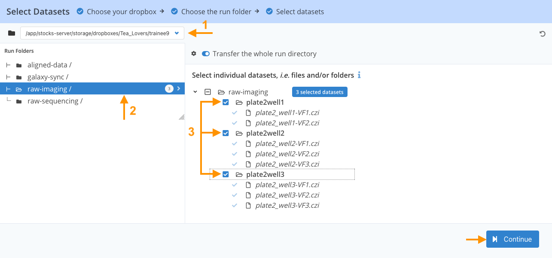The height and width of the screenshot is (258, 552).
Task: Click the plate2well2 folder icon
Action: pos(239,133)
